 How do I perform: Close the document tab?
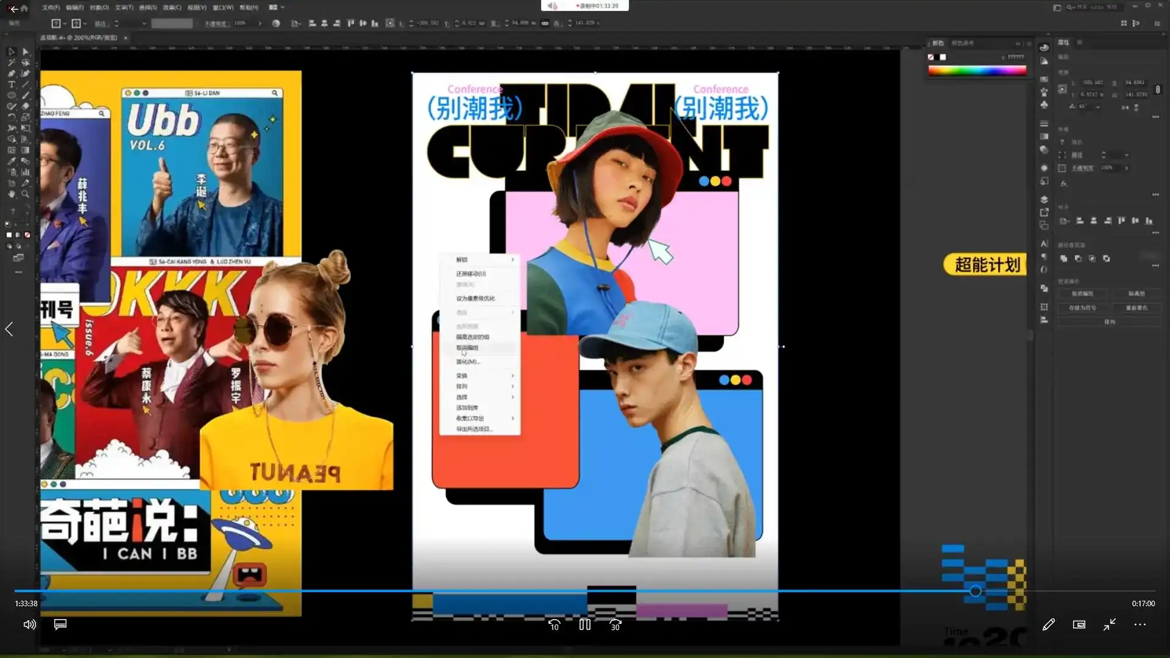(x=126, y=38)
